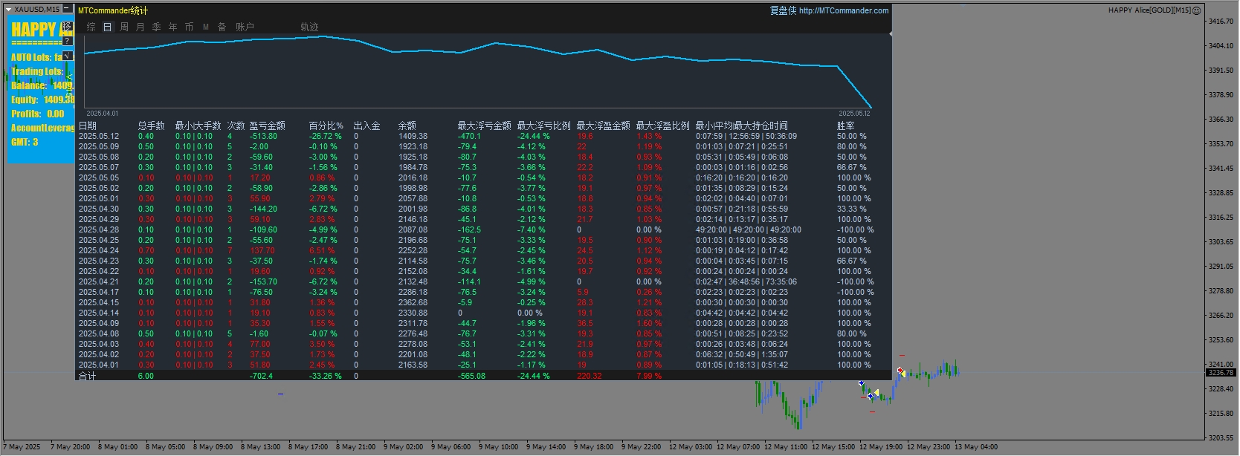Screen dimensions: 1240x456
Task: Click the smiley face expert advisor icon
Action: coord(1197,10)
